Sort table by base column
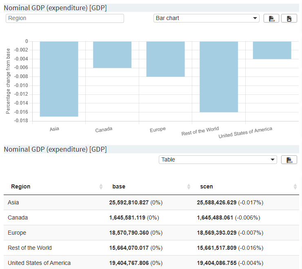Image resolution: width=302 pixels, height=269 pixels. tap(189, 186)
